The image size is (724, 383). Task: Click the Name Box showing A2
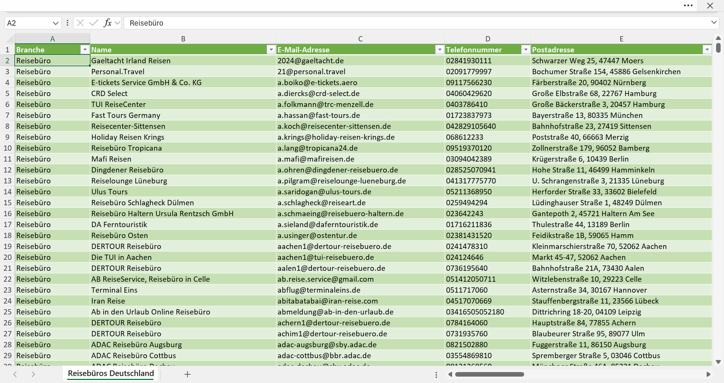tap(28, 23)
